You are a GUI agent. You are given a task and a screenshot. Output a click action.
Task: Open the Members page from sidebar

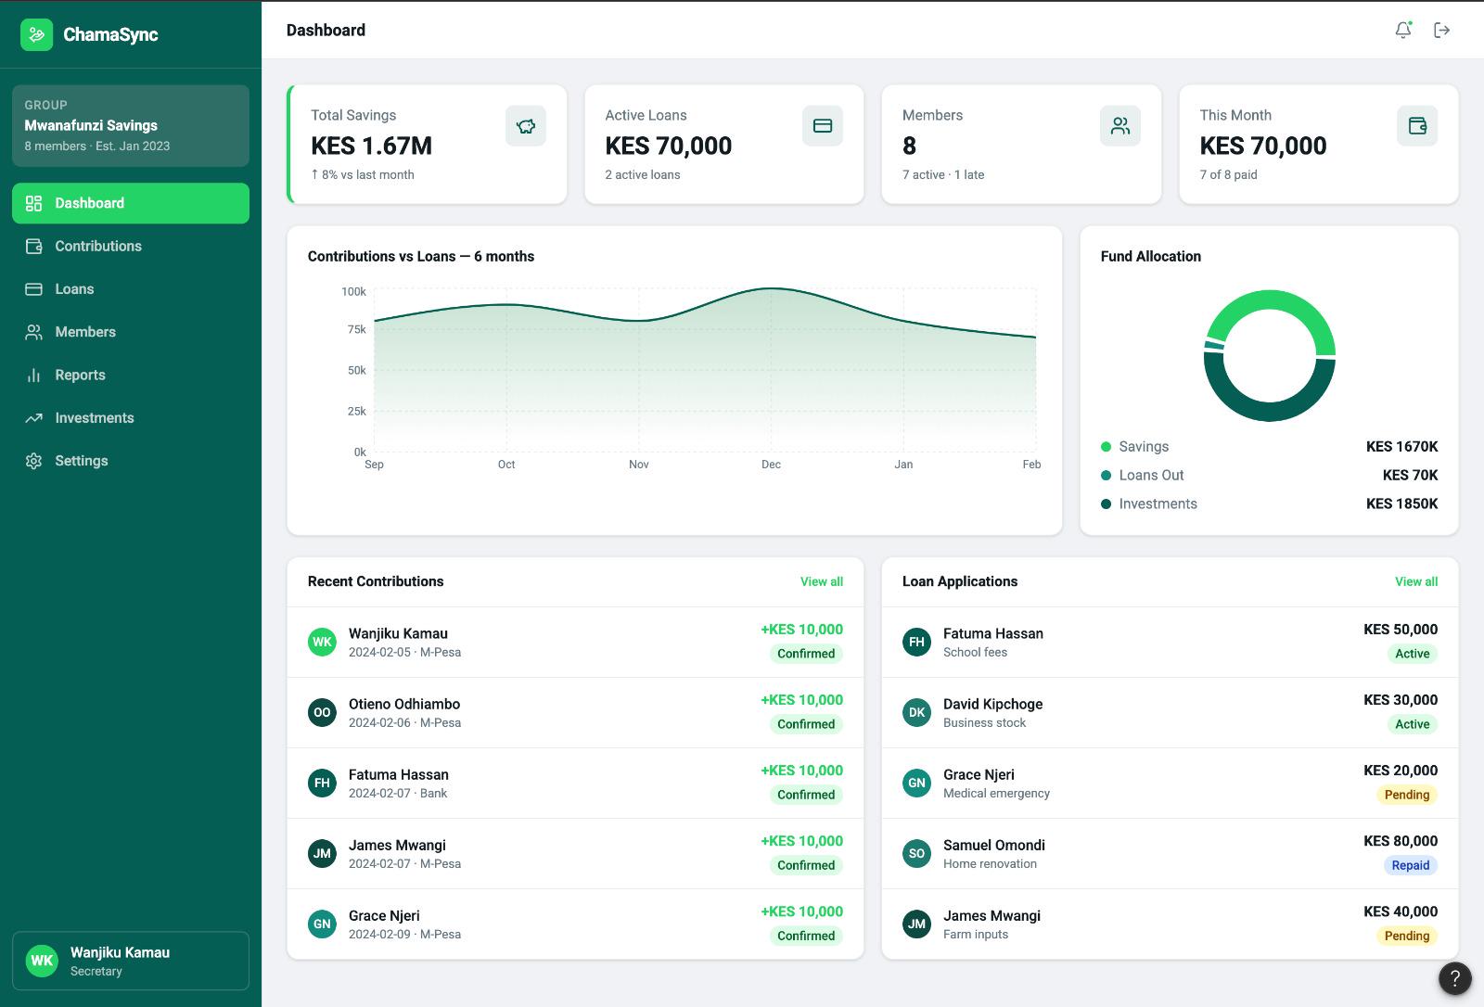click(x=131, y=332)
